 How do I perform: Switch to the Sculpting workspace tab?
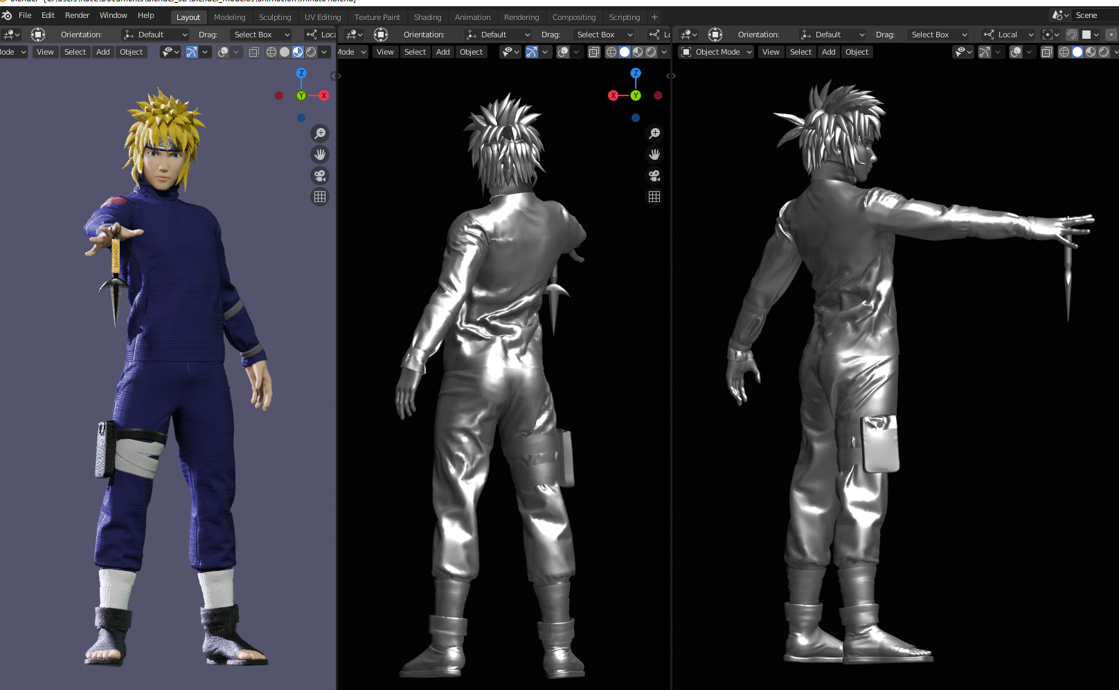pos(275,17)
